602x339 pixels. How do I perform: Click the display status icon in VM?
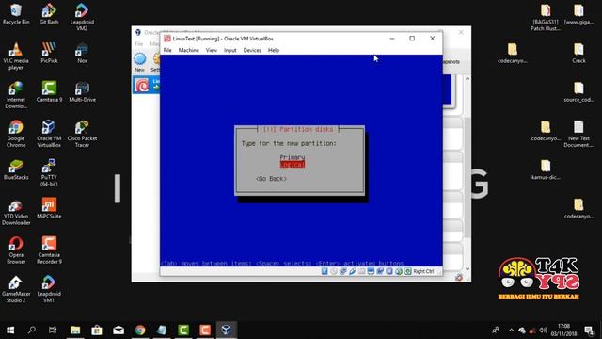tap(371, 271)
